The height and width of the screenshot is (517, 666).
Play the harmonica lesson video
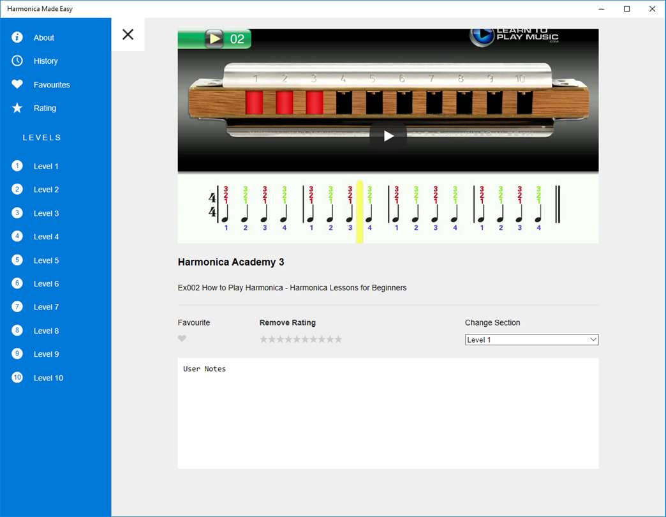tap(389, 136)
